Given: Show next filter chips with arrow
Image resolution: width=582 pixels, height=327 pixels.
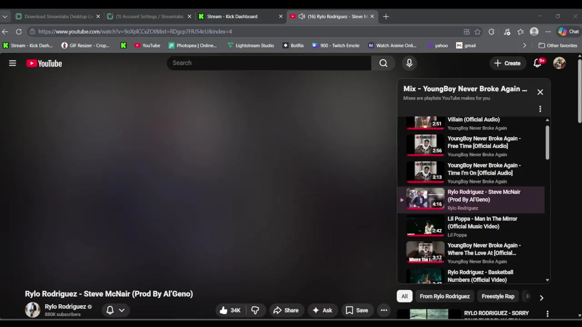Looking at the screenshot, I should [x=541, y=297].
